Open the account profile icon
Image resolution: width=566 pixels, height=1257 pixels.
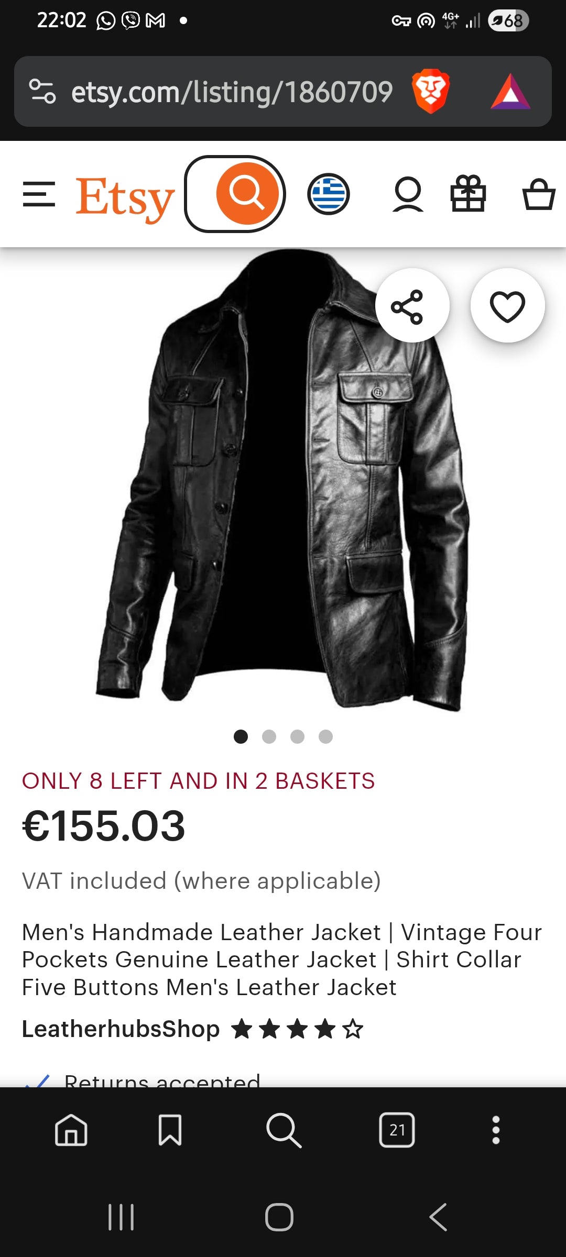tap(408, 194)
